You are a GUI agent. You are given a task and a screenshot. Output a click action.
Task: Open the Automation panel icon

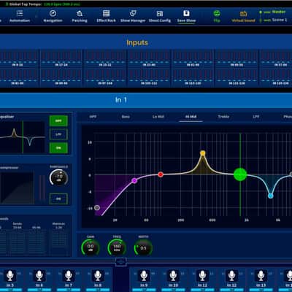pos(20,13)
